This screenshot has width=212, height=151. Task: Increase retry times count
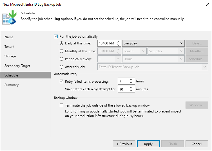coord(131,80)
